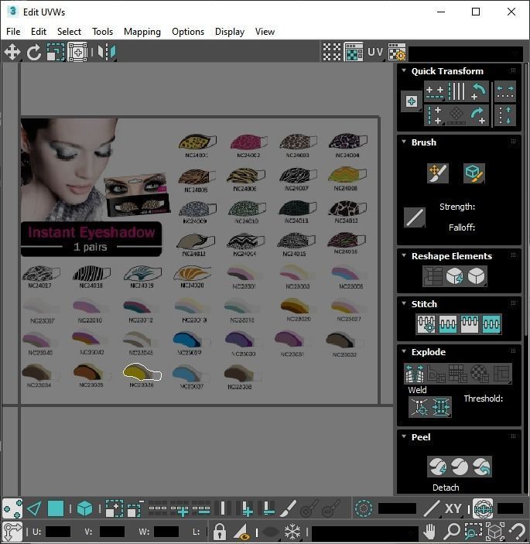Screen dimensions: 530x544
Task: Open the texture map dropdown field
Action: [x=467, y=53]
